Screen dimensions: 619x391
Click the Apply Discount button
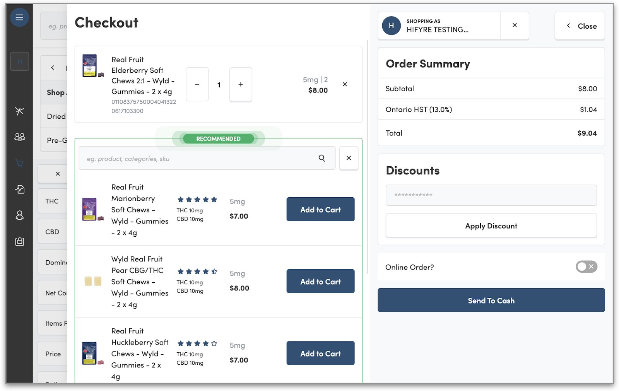pos(491,226)
